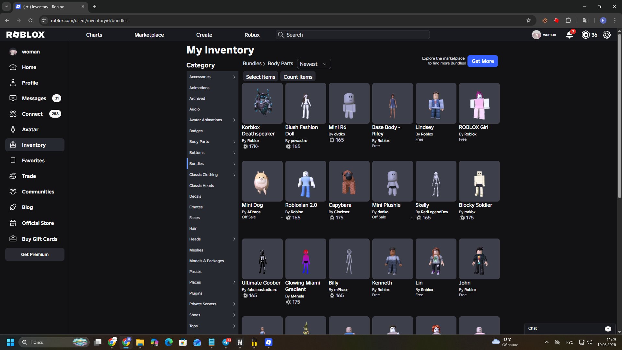The width and height of the screenshot is (622, 350).
Task: Open Favorites from the sidebar
Action: (x=33, y=160)
